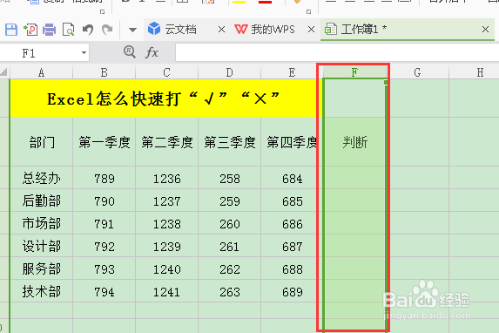The image size is (499, 333).
Task: Switch to the 我的WPS tab
Action: 273,30
